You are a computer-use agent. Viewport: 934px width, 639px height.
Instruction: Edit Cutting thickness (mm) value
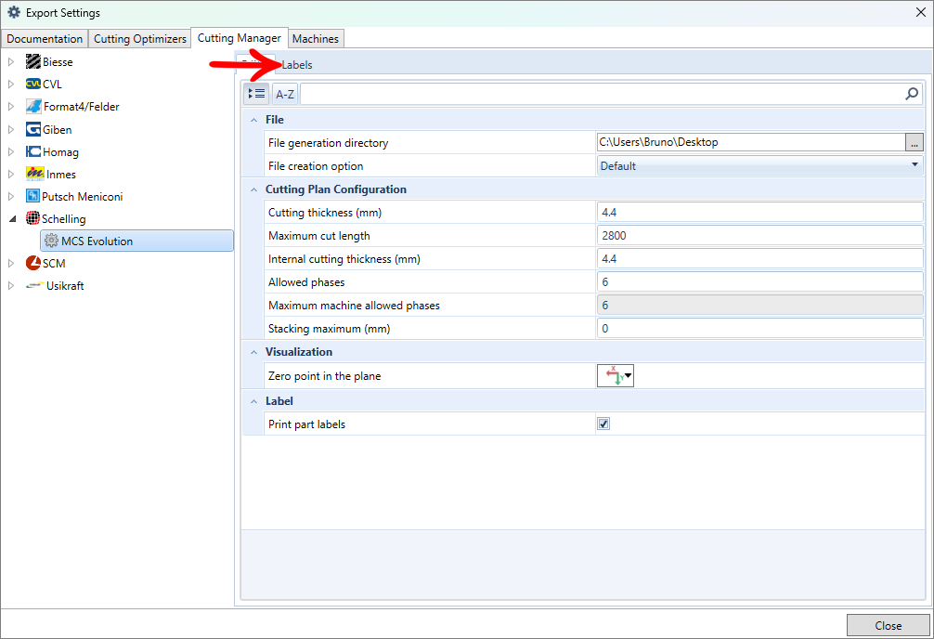pos(760,212)
